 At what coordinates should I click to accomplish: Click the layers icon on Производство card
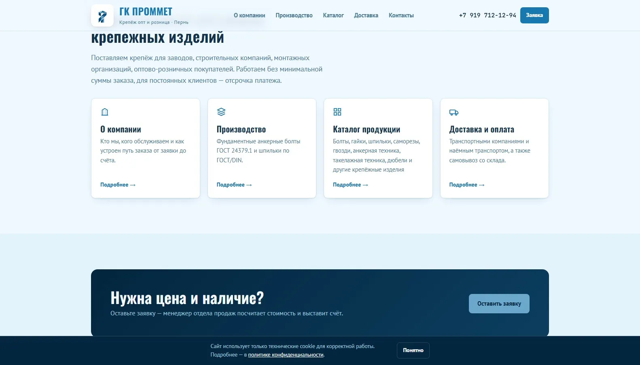click(221, 112)
